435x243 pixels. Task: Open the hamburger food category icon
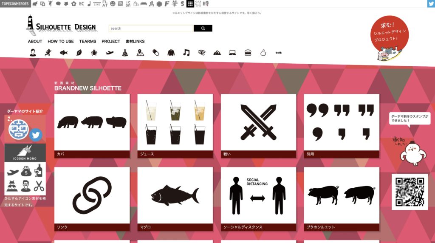pos(248,52)
